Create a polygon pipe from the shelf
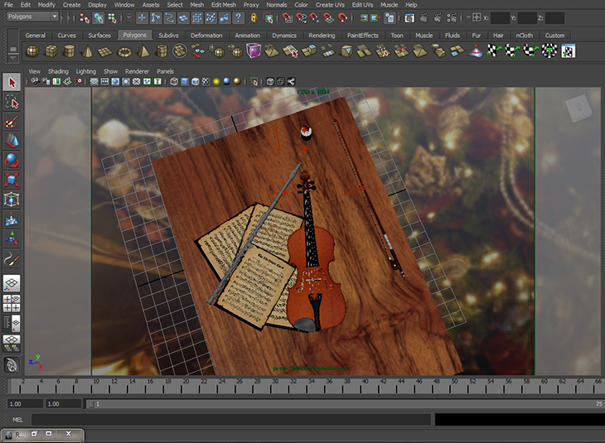The height and width of the screenshot is (443, 605). coord(162,51)
